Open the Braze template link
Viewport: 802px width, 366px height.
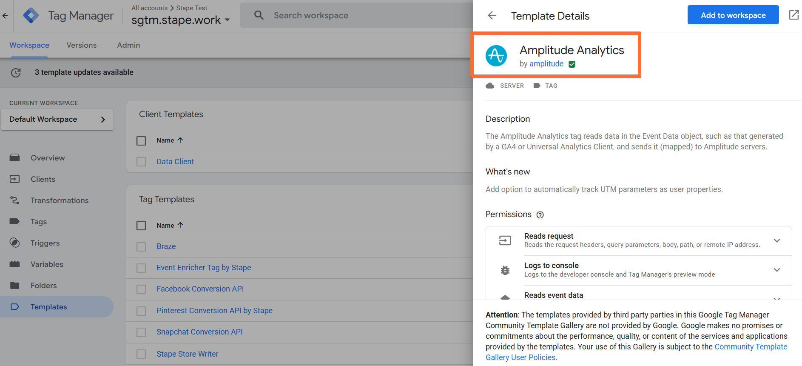[x=166, y=246]
